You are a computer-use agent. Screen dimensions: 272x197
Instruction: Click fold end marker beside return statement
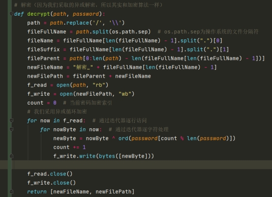point(11,192)
